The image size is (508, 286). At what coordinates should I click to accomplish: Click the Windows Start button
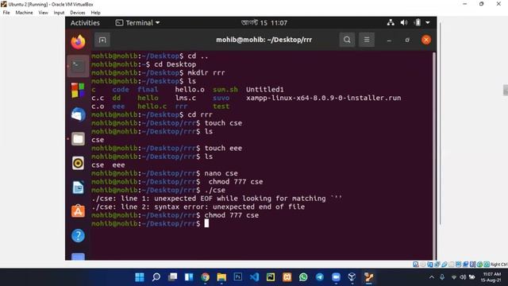click(140, 277)
